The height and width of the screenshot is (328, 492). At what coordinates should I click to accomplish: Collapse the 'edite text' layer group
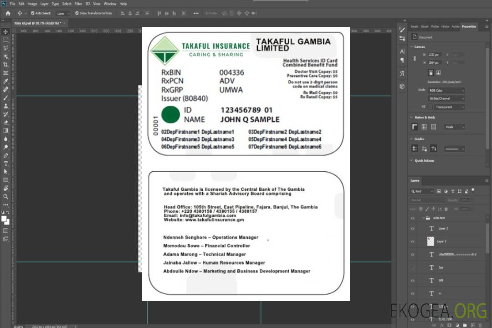(x=423, y=218)
